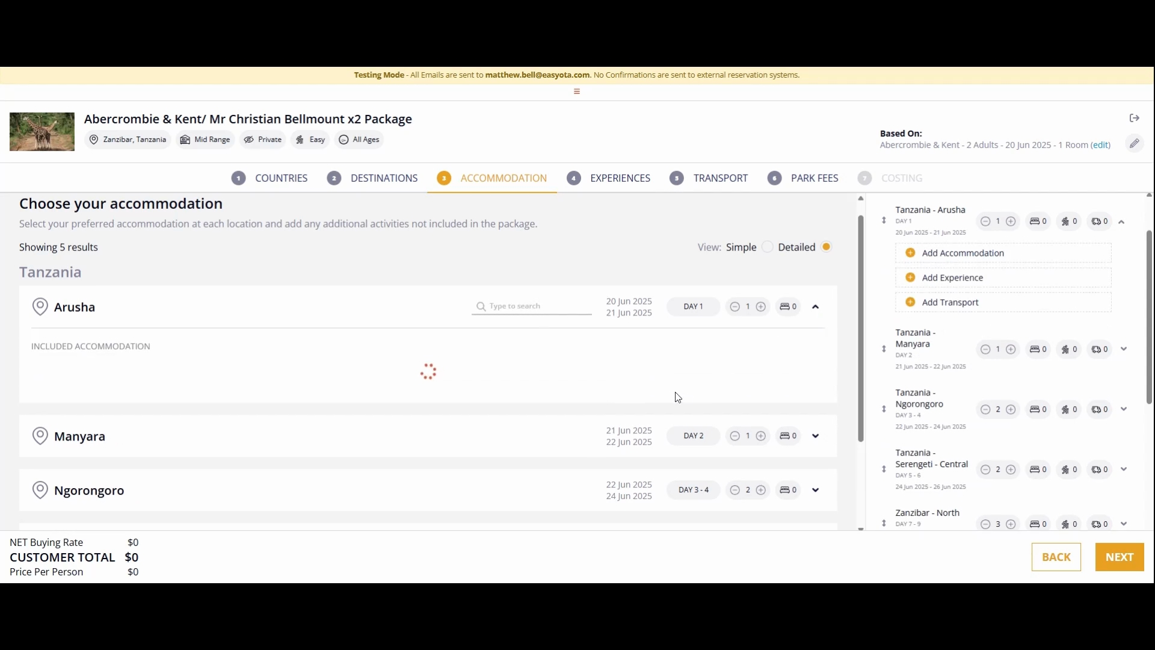Increase nights for Arusha in main list
This screenshot has width=1155, height=650.
(x=761, y=307)
